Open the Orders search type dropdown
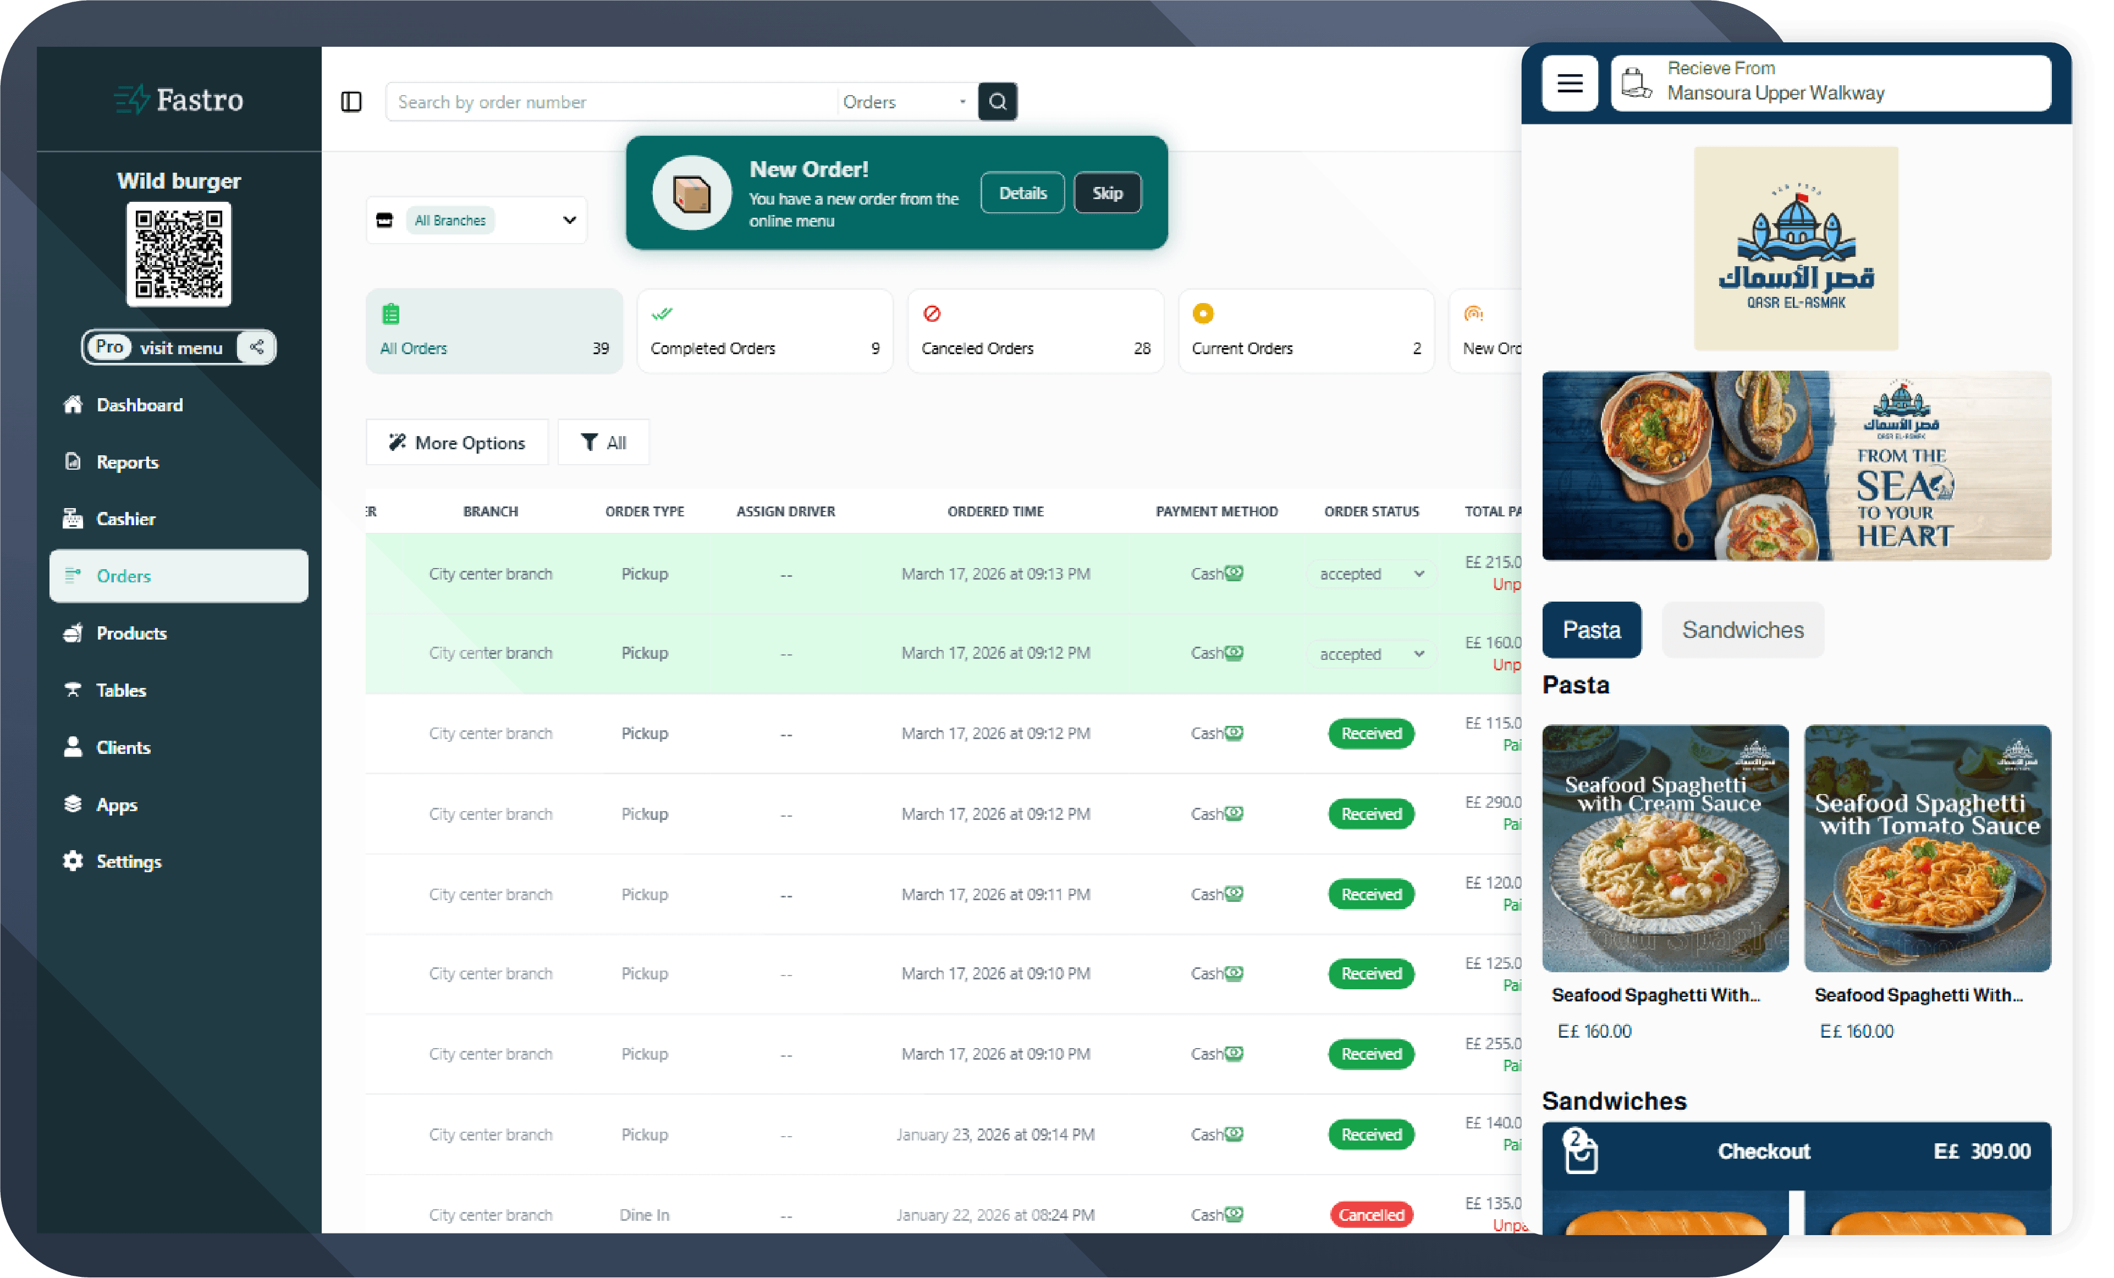The height and width of the screenshot is (1278, 2114). tap(904, 102)
